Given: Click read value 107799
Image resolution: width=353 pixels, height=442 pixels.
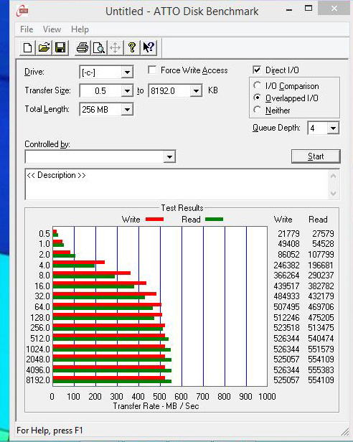Looking at the screenshot, I should (x=321, y=255).
